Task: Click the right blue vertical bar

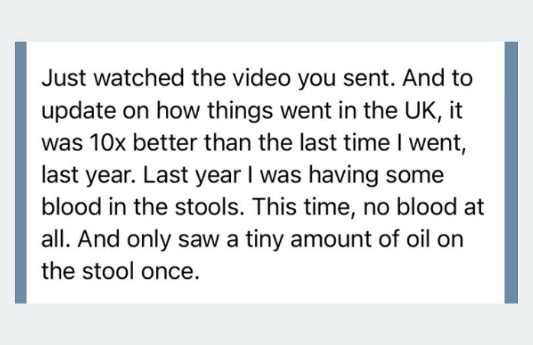Action: point(511,172)
